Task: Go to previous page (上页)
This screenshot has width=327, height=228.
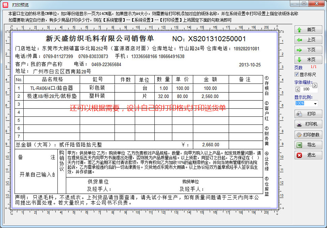Action: [308, 40]
